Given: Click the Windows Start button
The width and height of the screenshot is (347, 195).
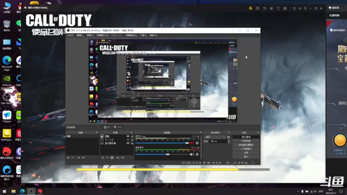Looking at the screenshot, I should click(4, 191).
